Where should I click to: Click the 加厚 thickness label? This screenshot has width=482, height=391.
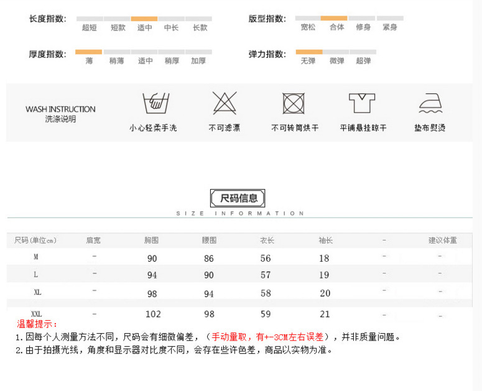(198, 61)
